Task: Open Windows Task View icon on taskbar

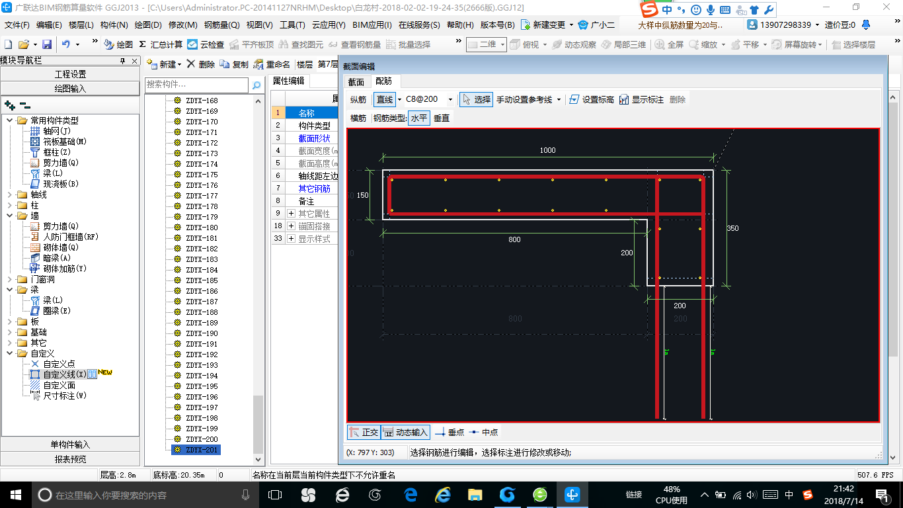Action: (x=275, y=494)
